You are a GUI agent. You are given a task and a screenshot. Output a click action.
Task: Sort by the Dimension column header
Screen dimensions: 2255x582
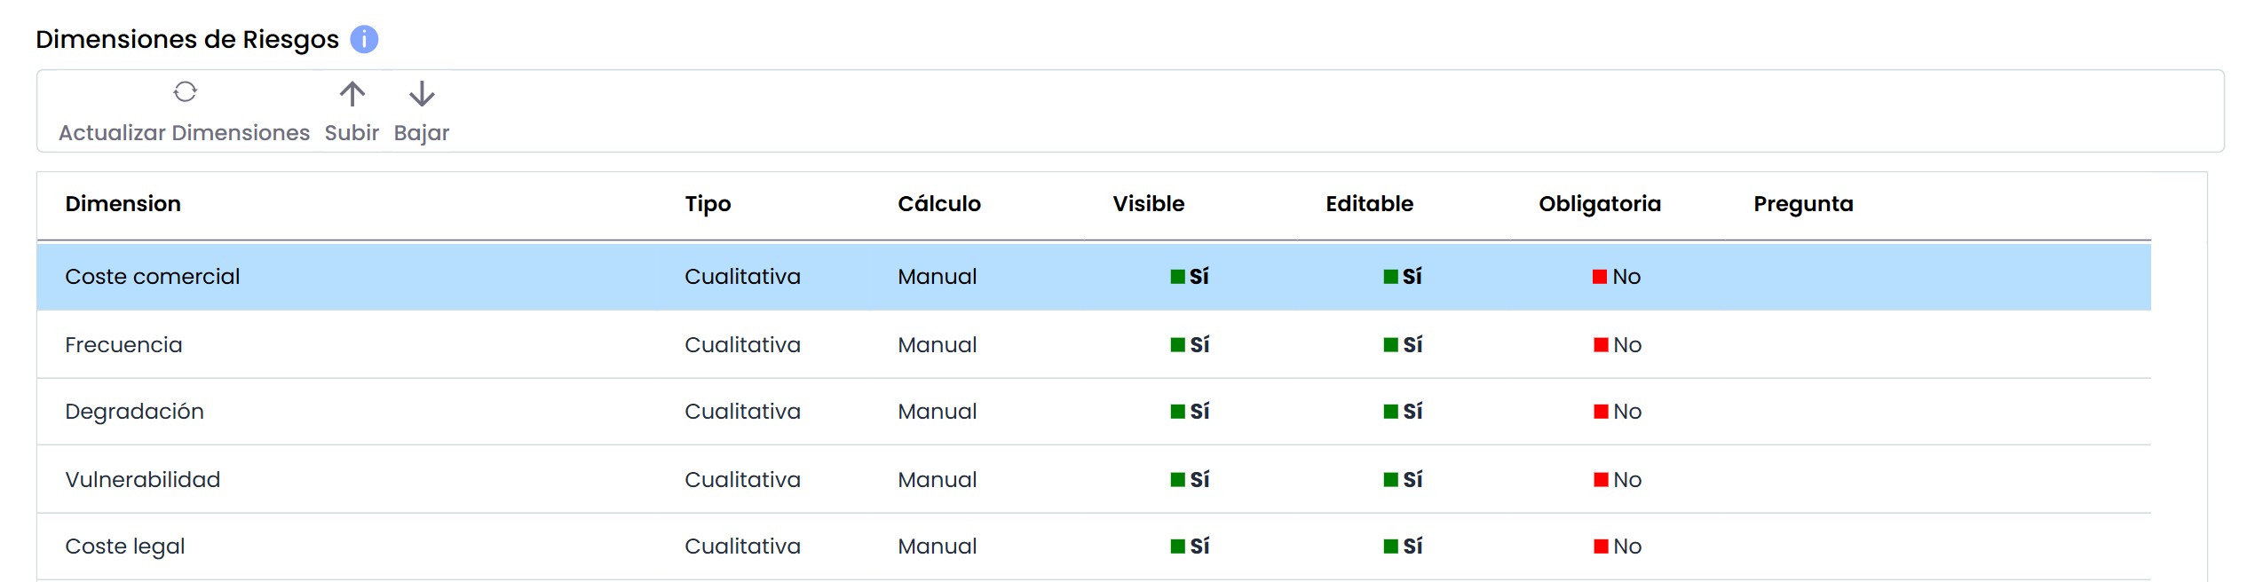123,204
